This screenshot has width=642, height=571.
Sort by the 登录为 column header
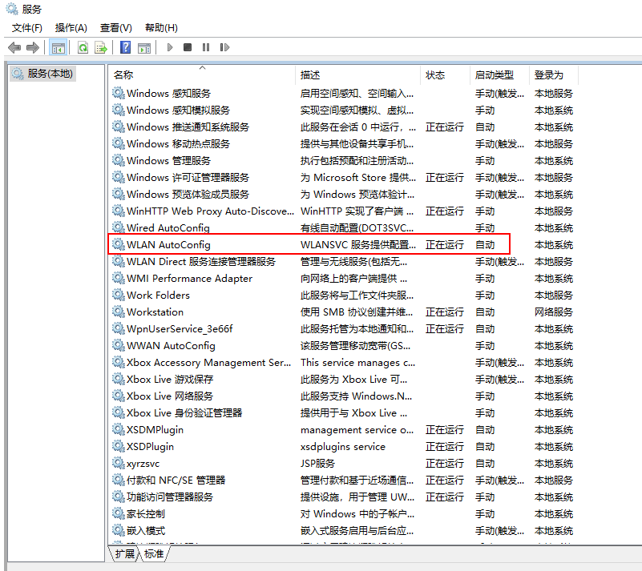click(554, 75)
